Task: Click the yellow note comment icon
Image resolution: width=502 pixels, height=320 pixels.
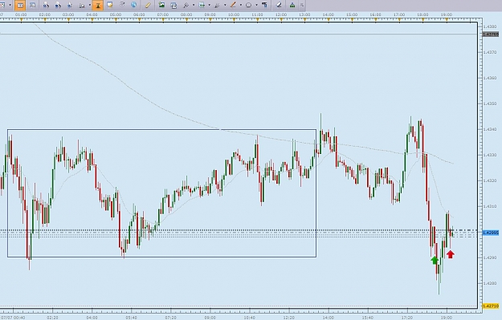Action: point(110,5)
